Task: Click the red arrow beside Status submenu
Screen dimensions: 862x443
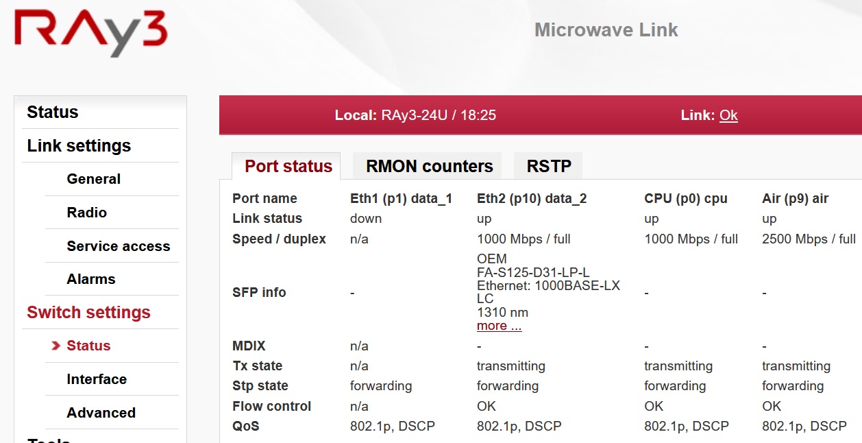Action: point(56,346)
